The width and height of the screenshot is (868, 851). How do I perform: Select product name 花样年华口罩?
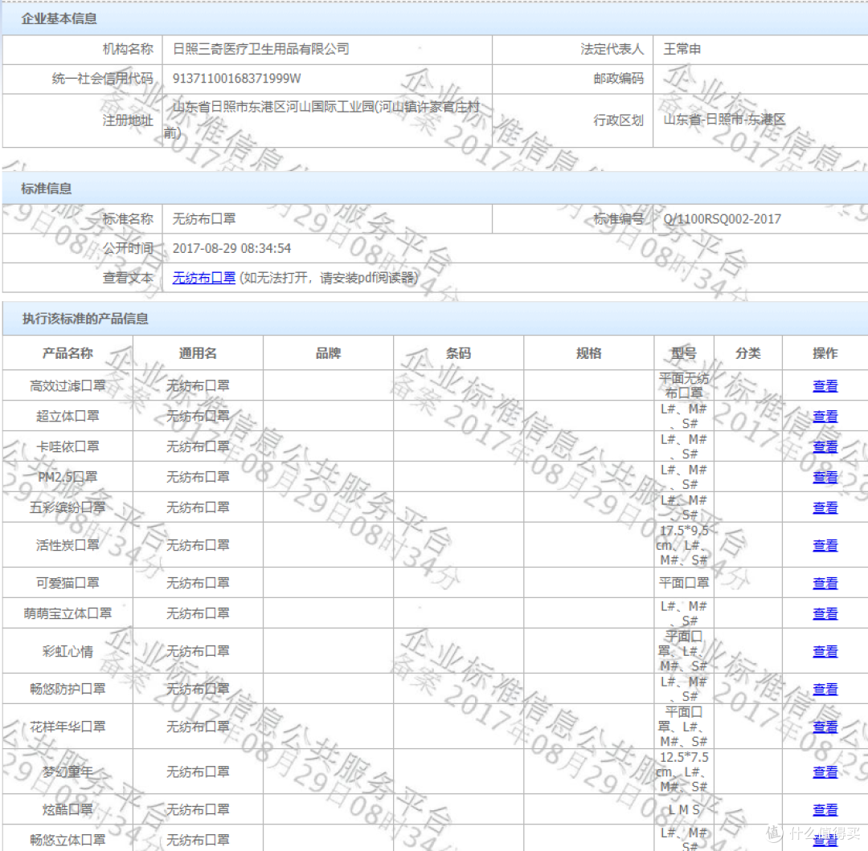point(68,727)
